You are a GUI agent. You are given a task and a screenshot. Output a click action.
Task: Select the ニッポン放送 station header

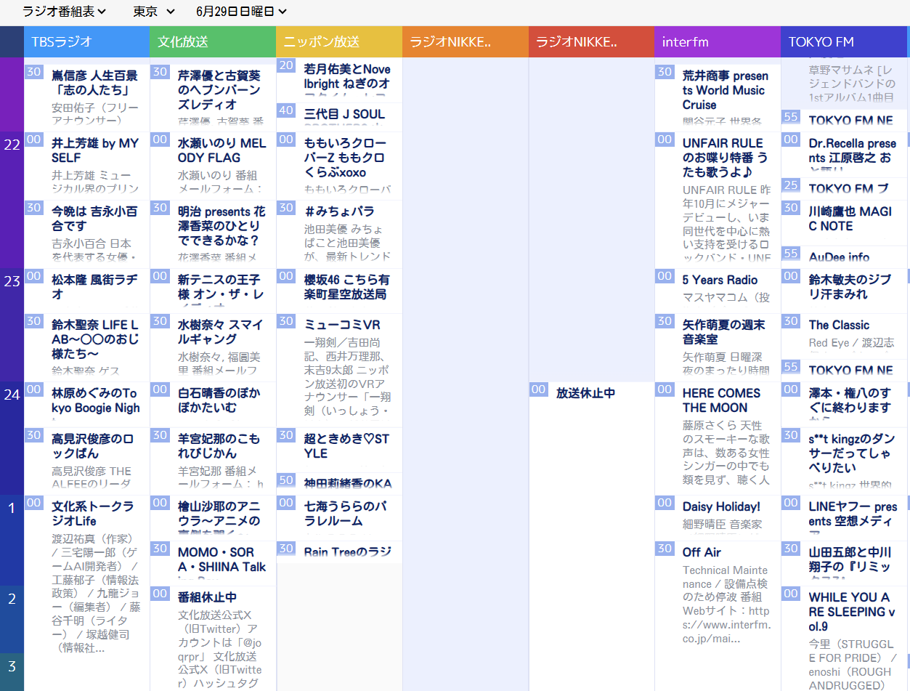click(x=339, y=42)
